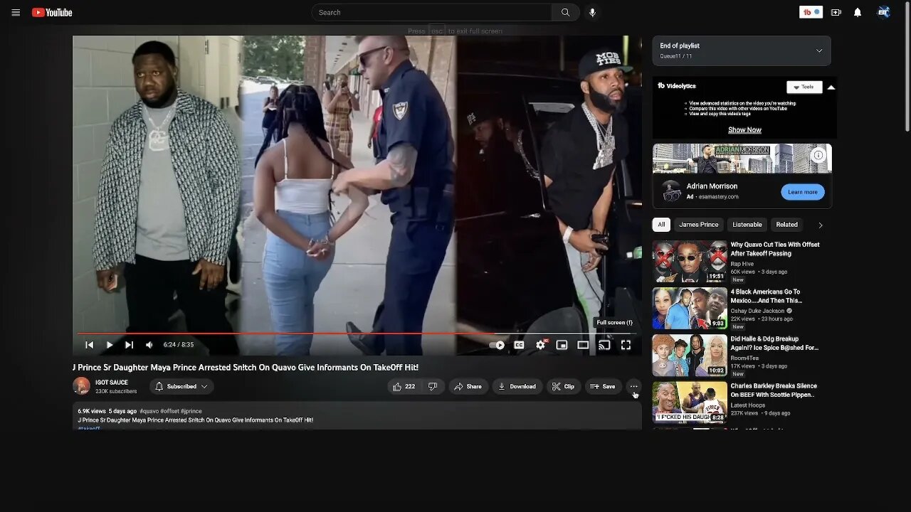Share the video
Viewport: 911px width, 512px height.
coord(468,387)
